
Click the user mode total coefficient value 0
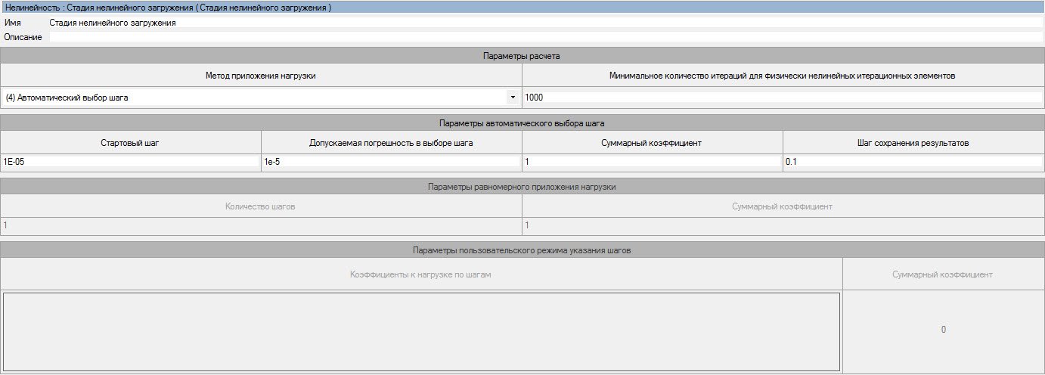[943, 330]
